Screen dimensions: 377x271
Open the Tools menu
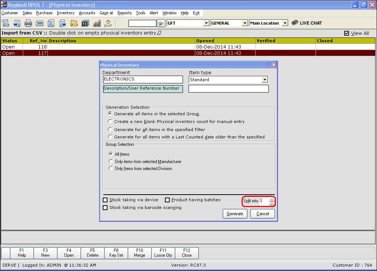pyautogui.click(x=141, y=13)
